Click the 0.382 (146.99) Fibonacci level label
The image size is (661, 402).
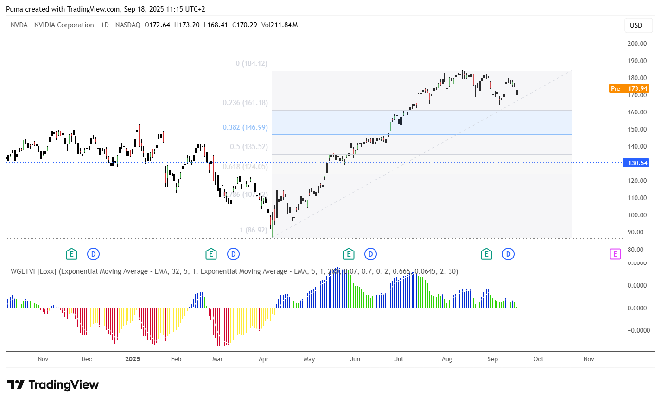(x=245, y=127)
